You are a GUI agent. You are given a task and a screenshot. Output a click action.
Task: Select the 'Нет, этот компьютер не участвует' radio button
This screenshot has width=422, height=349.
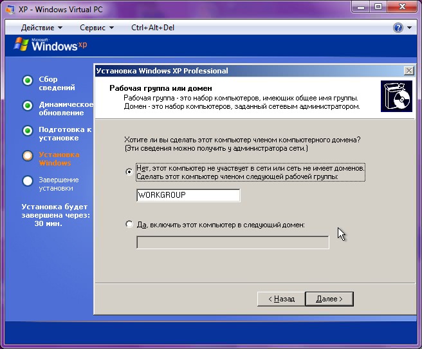[129, 171]
